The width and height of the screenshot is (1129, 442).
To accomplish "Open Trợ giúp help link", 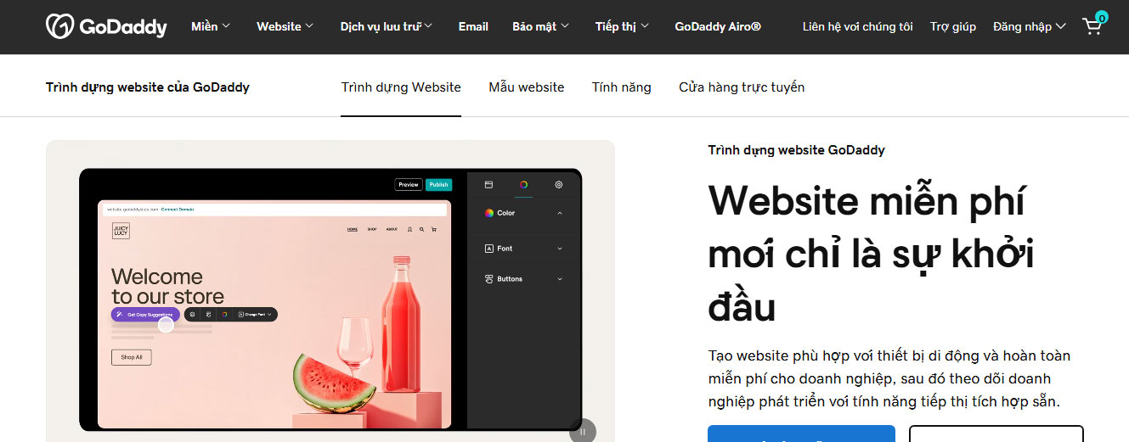I will click(x=953, y=26).
